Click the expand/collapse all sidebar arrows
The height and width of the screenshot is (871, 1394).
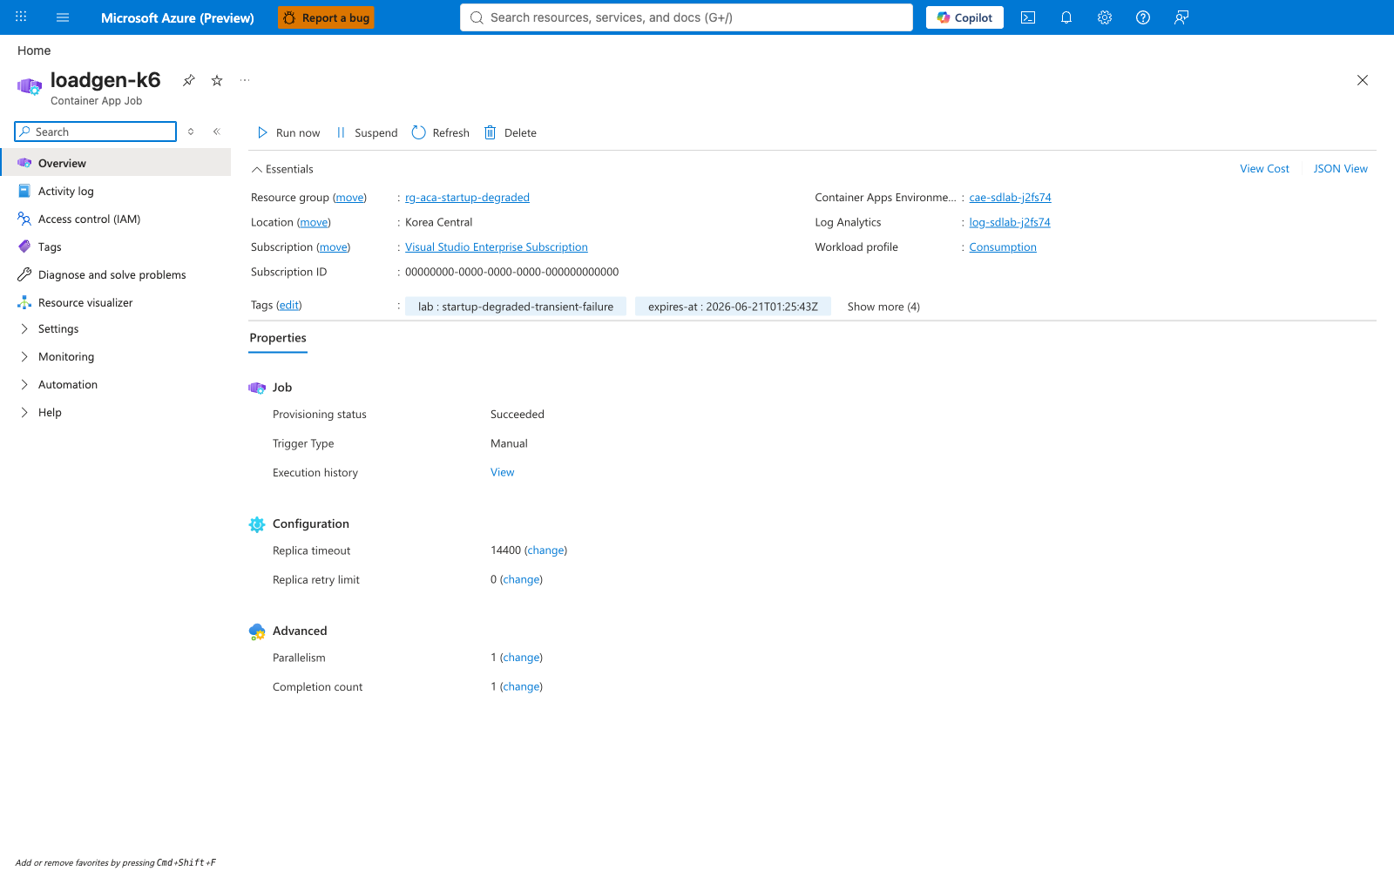click(191, 132)
